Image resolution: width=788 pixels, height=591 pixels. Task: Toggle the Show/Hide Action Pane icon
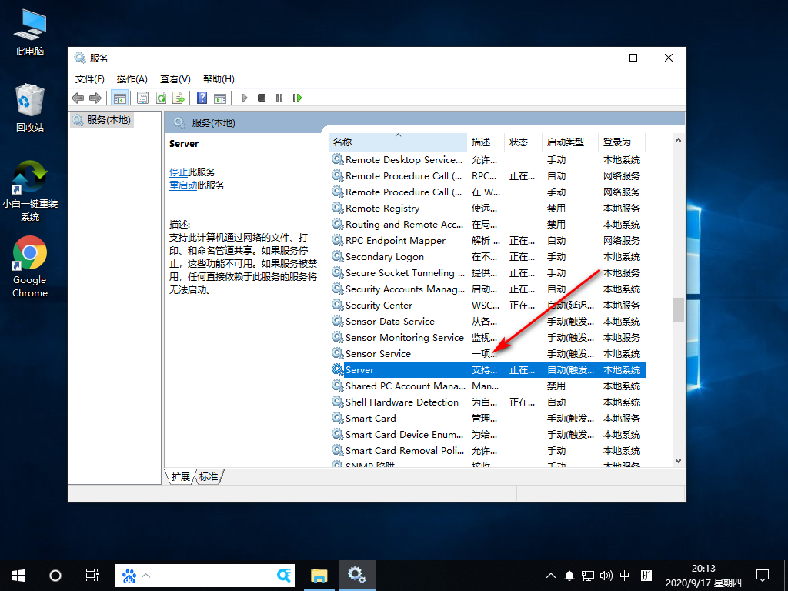[x=220, y=98]
